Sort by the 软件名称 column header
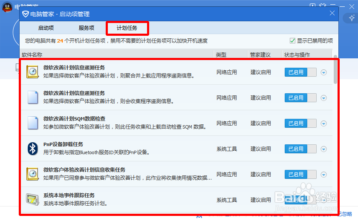Viewport: 358px width, 221px height. click(32, 55)
